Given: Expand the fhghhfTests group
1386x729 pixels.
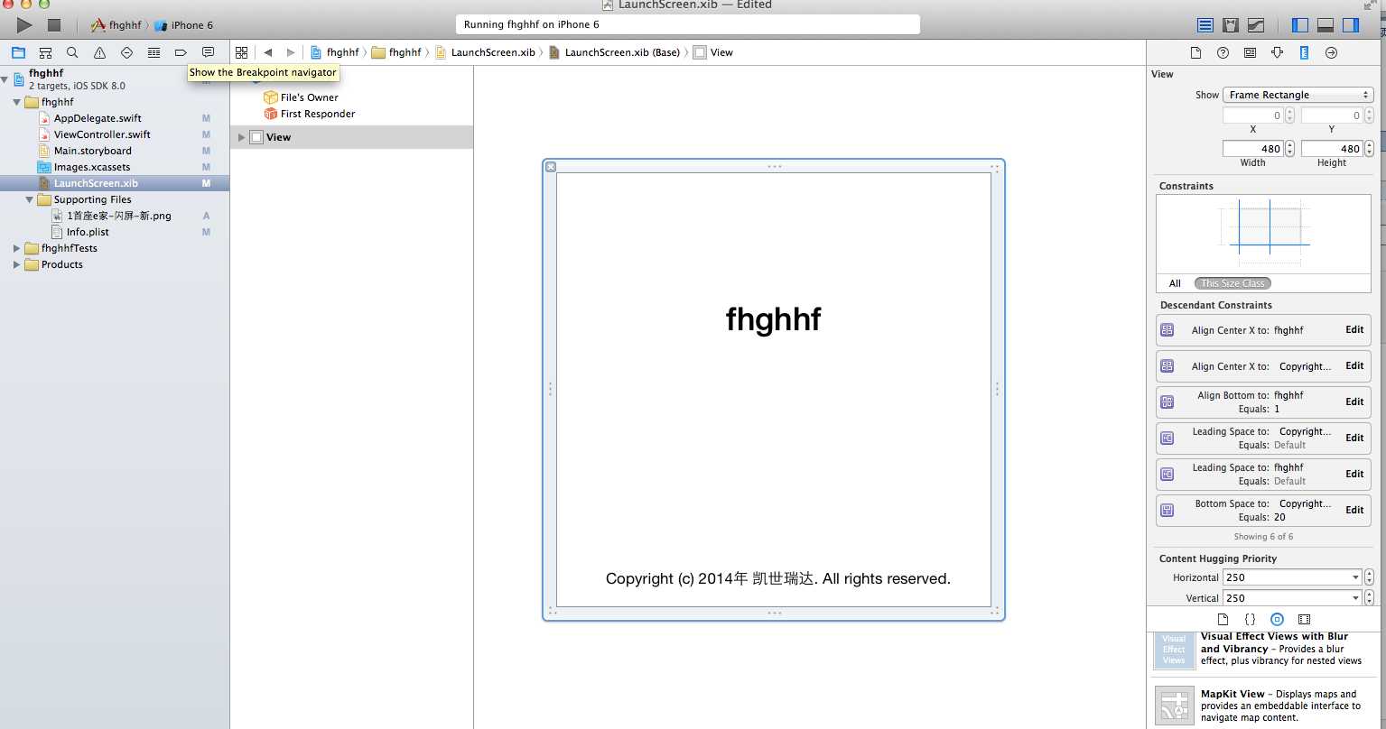Looking at the screenshot, I should pos(17,248).
